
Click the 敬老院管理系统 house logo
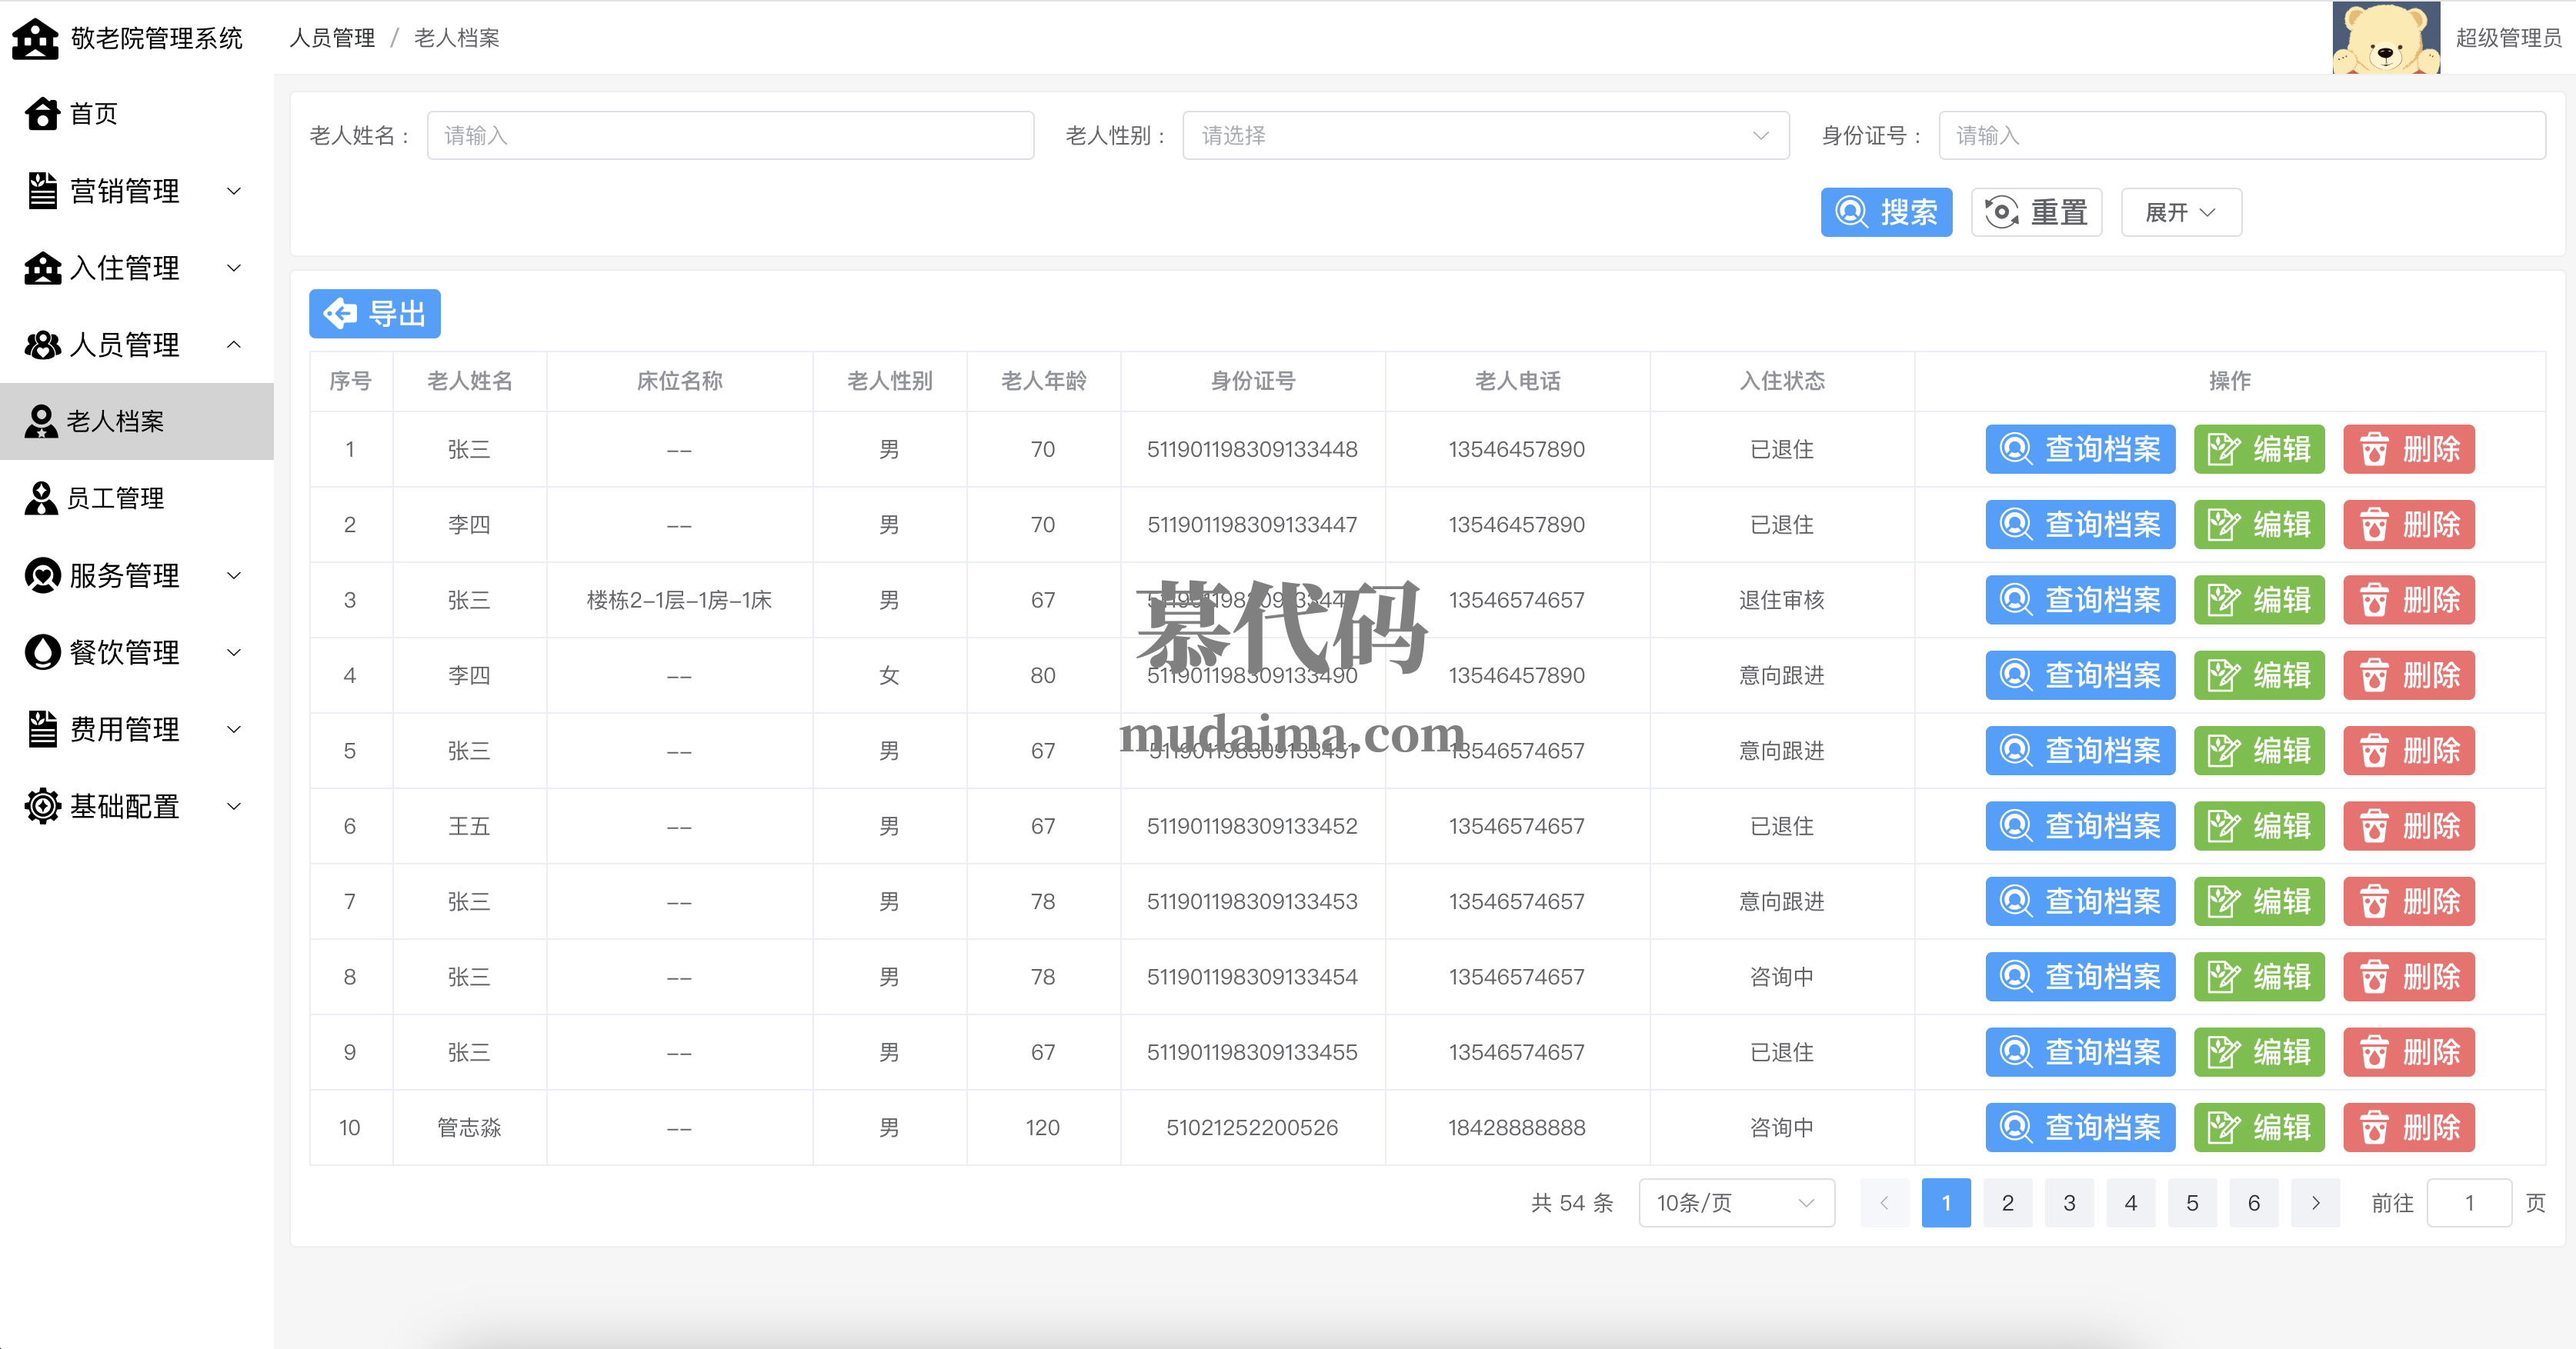tap(36, 39)
